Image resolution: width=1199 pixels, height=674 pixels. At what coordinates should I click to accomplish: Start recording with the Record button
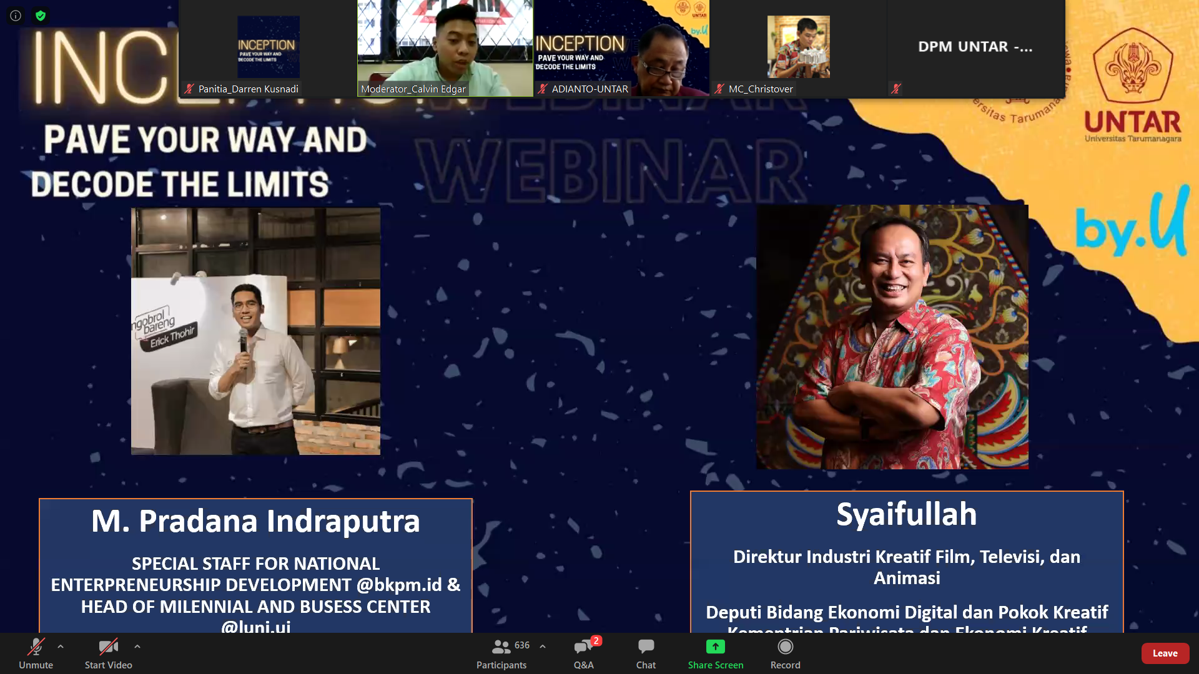point(785,653)
